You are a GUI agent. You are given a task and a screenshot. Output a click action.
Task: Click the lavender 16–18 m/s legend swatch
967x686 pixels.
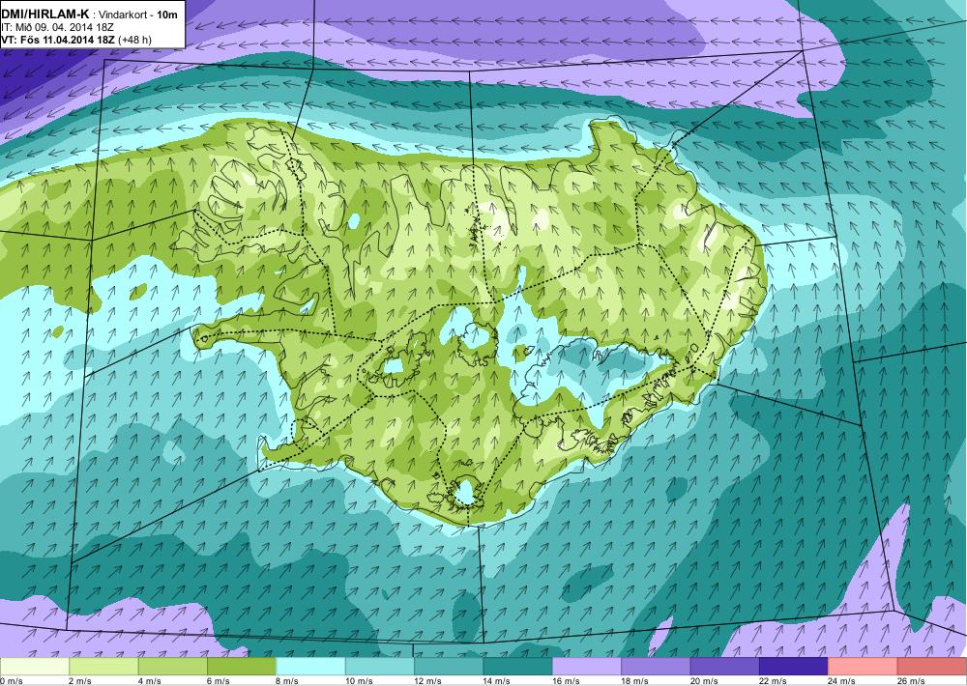(587, 667)
